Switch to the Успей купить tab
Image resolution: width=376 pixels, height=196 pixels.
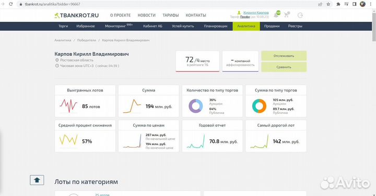183,27
